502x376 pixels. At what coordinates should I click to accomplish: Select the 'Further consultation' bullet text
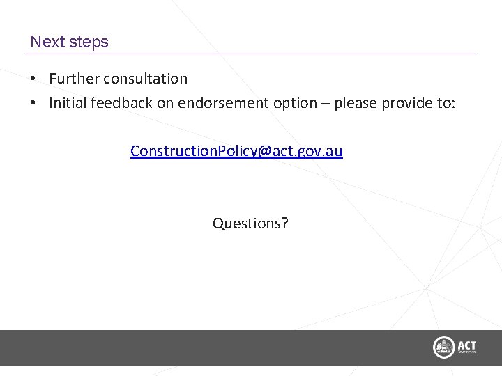pos(118,79)
